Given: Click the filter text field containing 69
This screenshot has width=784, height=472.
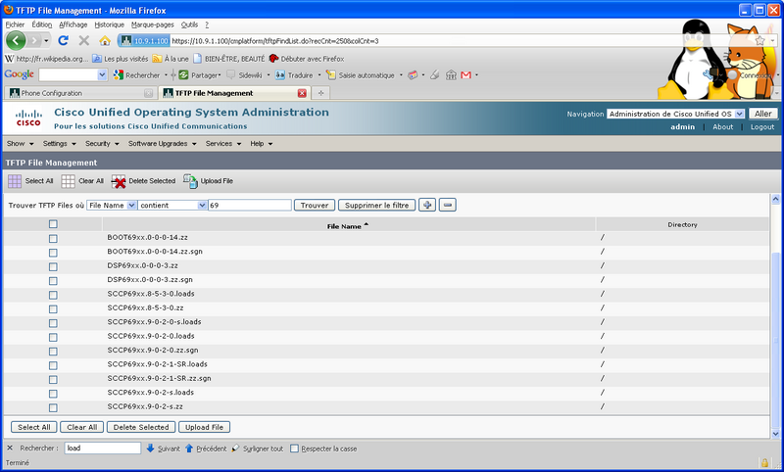Looking at the screenshot, I should tap(250, 206).
